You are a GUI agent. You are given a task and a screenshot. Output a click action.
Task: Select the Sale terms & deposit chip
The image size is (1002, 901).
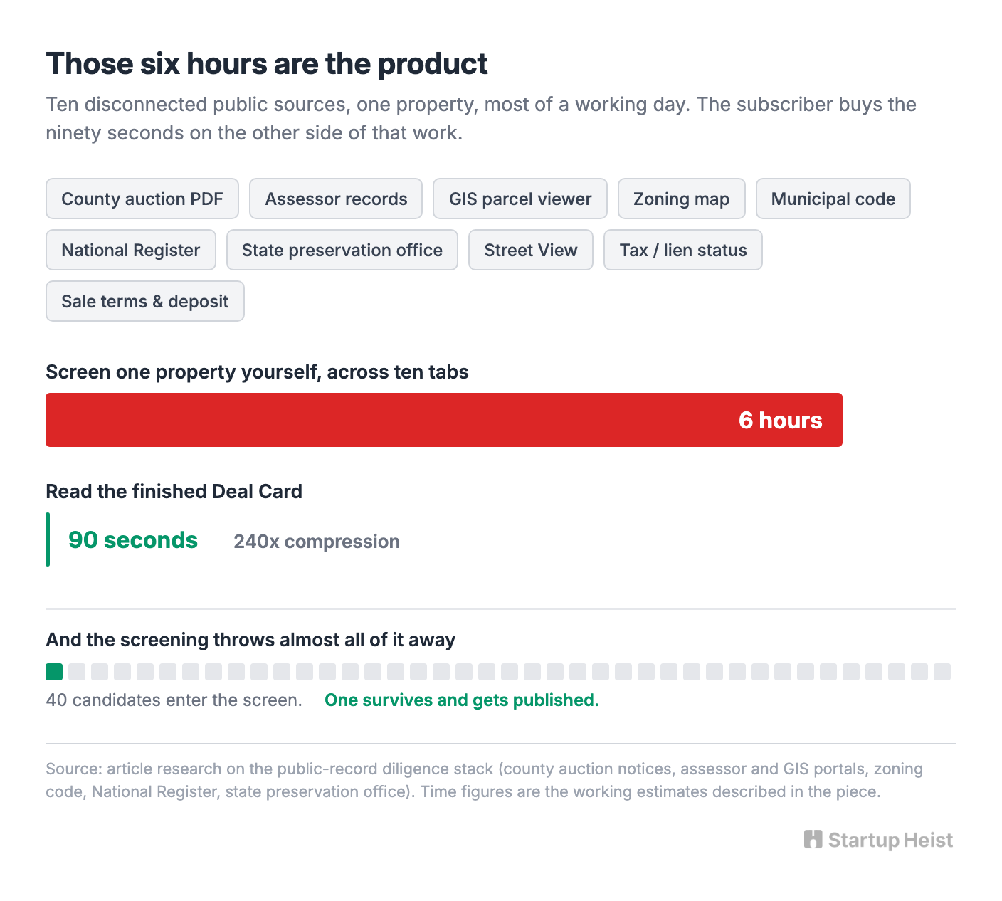coord(145,301)
